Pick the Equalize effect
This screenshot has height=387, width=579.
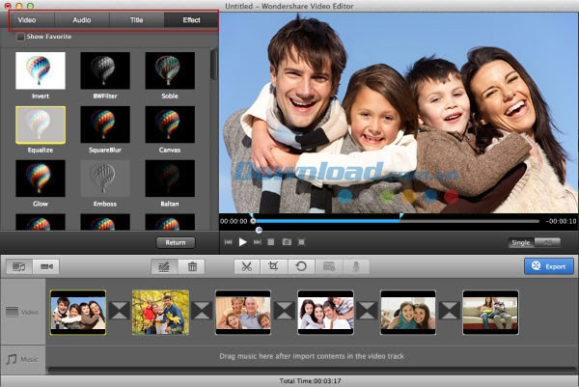pyautogui.click(x=41, y=124)
